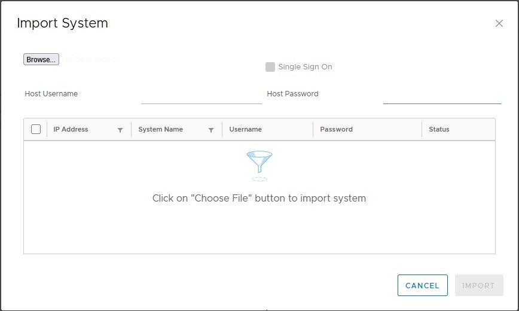Enable the Single Sign On checkbox

tap(270, 67)
